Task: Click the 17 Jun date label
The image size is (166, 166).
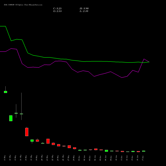Action: click(x=143, y=158)
